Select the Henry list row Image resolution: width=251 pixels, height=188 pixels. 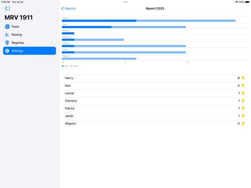155,78
